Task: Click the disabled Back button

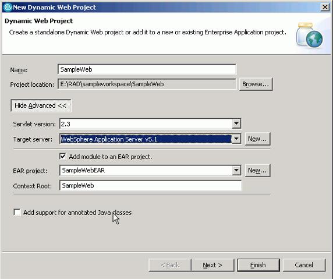Action: (170, 265)
